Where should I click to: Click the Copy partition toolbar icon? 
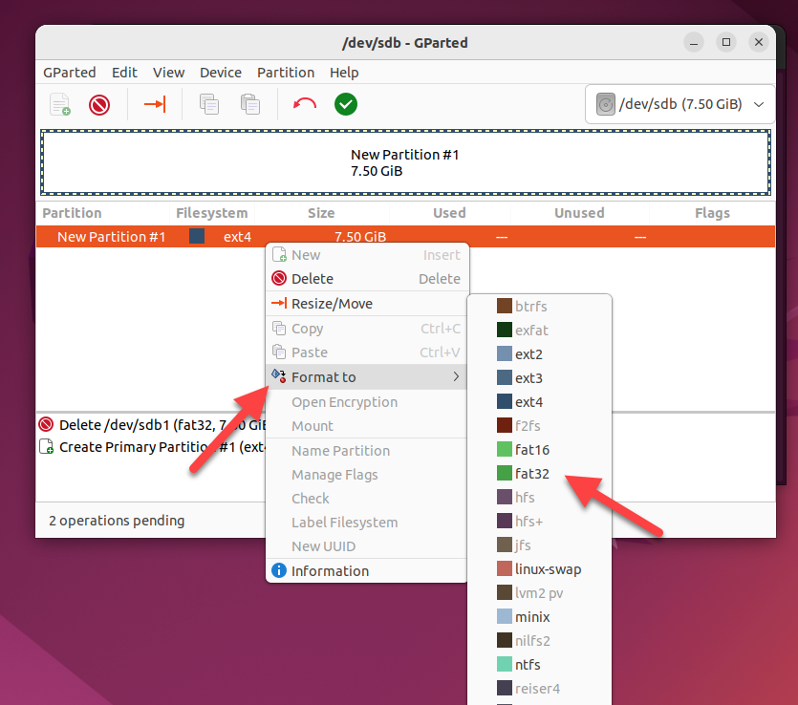click(x=209, y=104)
